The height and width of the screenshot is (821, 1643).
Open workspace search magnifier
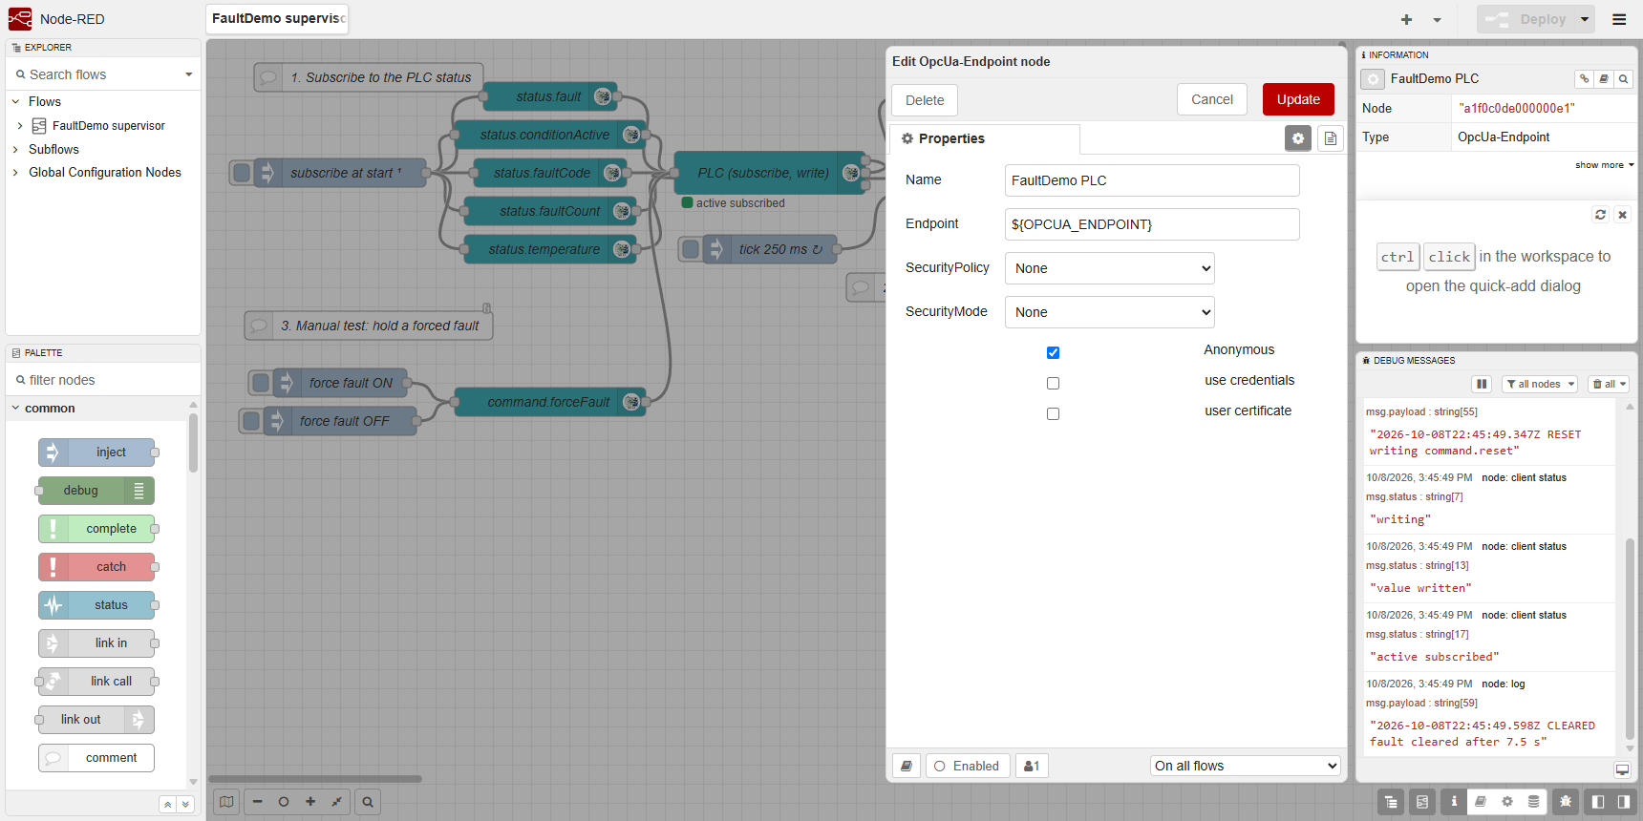(x=368, y=802)
